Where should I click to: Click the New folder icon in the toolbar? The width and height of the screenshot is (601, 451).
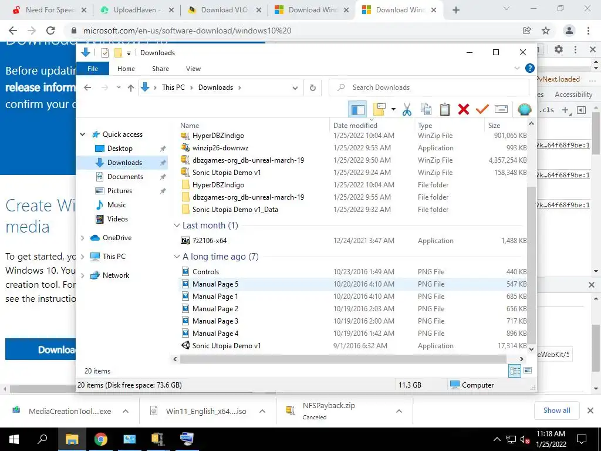pyautogui.click(x=379, y=109)
